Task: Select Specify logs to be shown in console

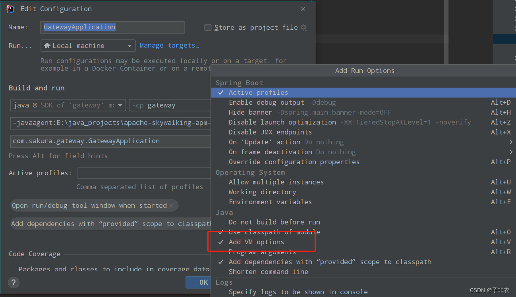Action: [363, 292]
